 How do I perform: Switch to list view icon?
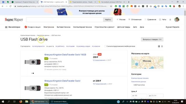click(159, 46)
